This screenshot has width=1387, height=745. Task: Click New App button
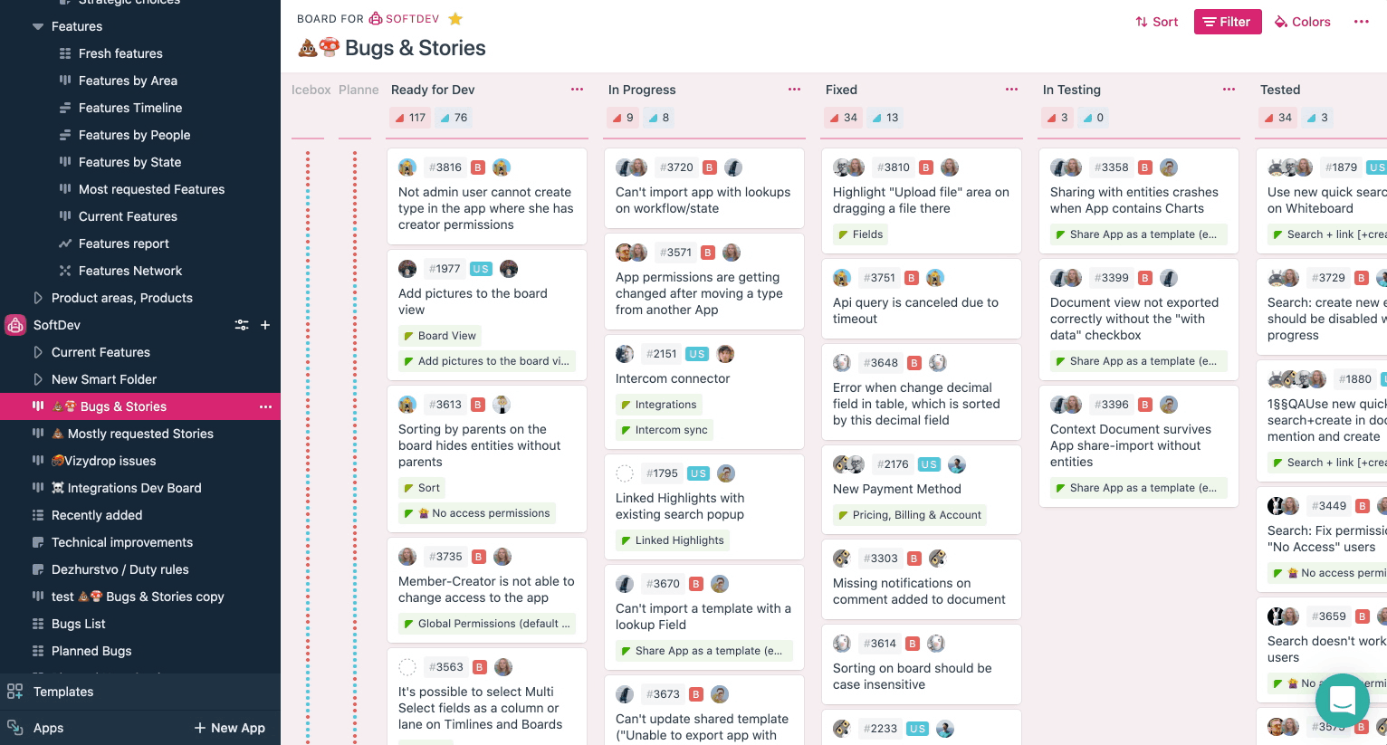click(230, 728)
